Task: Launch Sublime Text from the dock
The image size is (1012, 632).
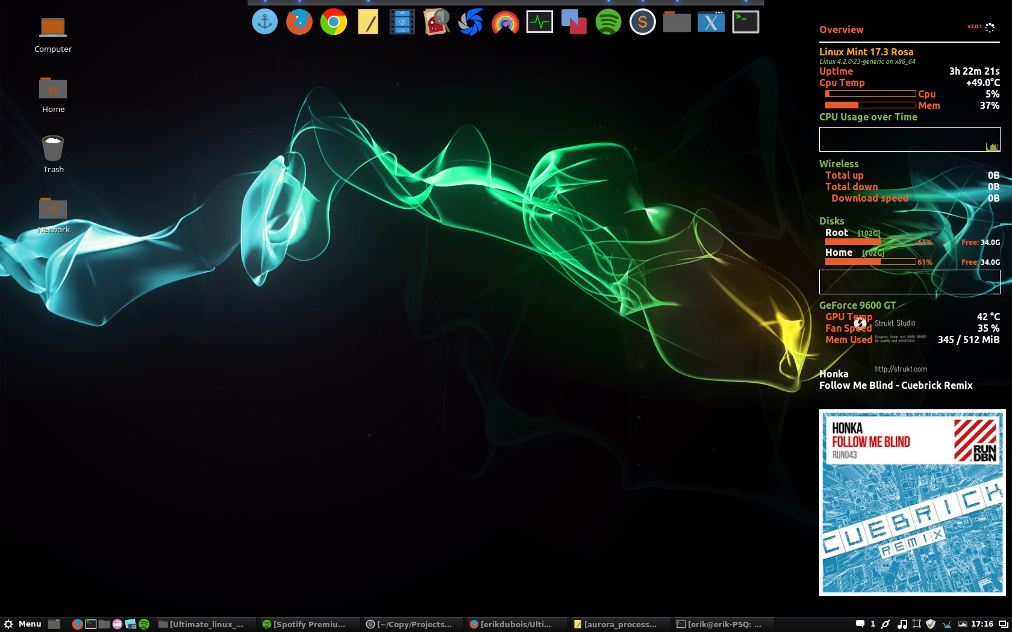Action: [642, 22]
